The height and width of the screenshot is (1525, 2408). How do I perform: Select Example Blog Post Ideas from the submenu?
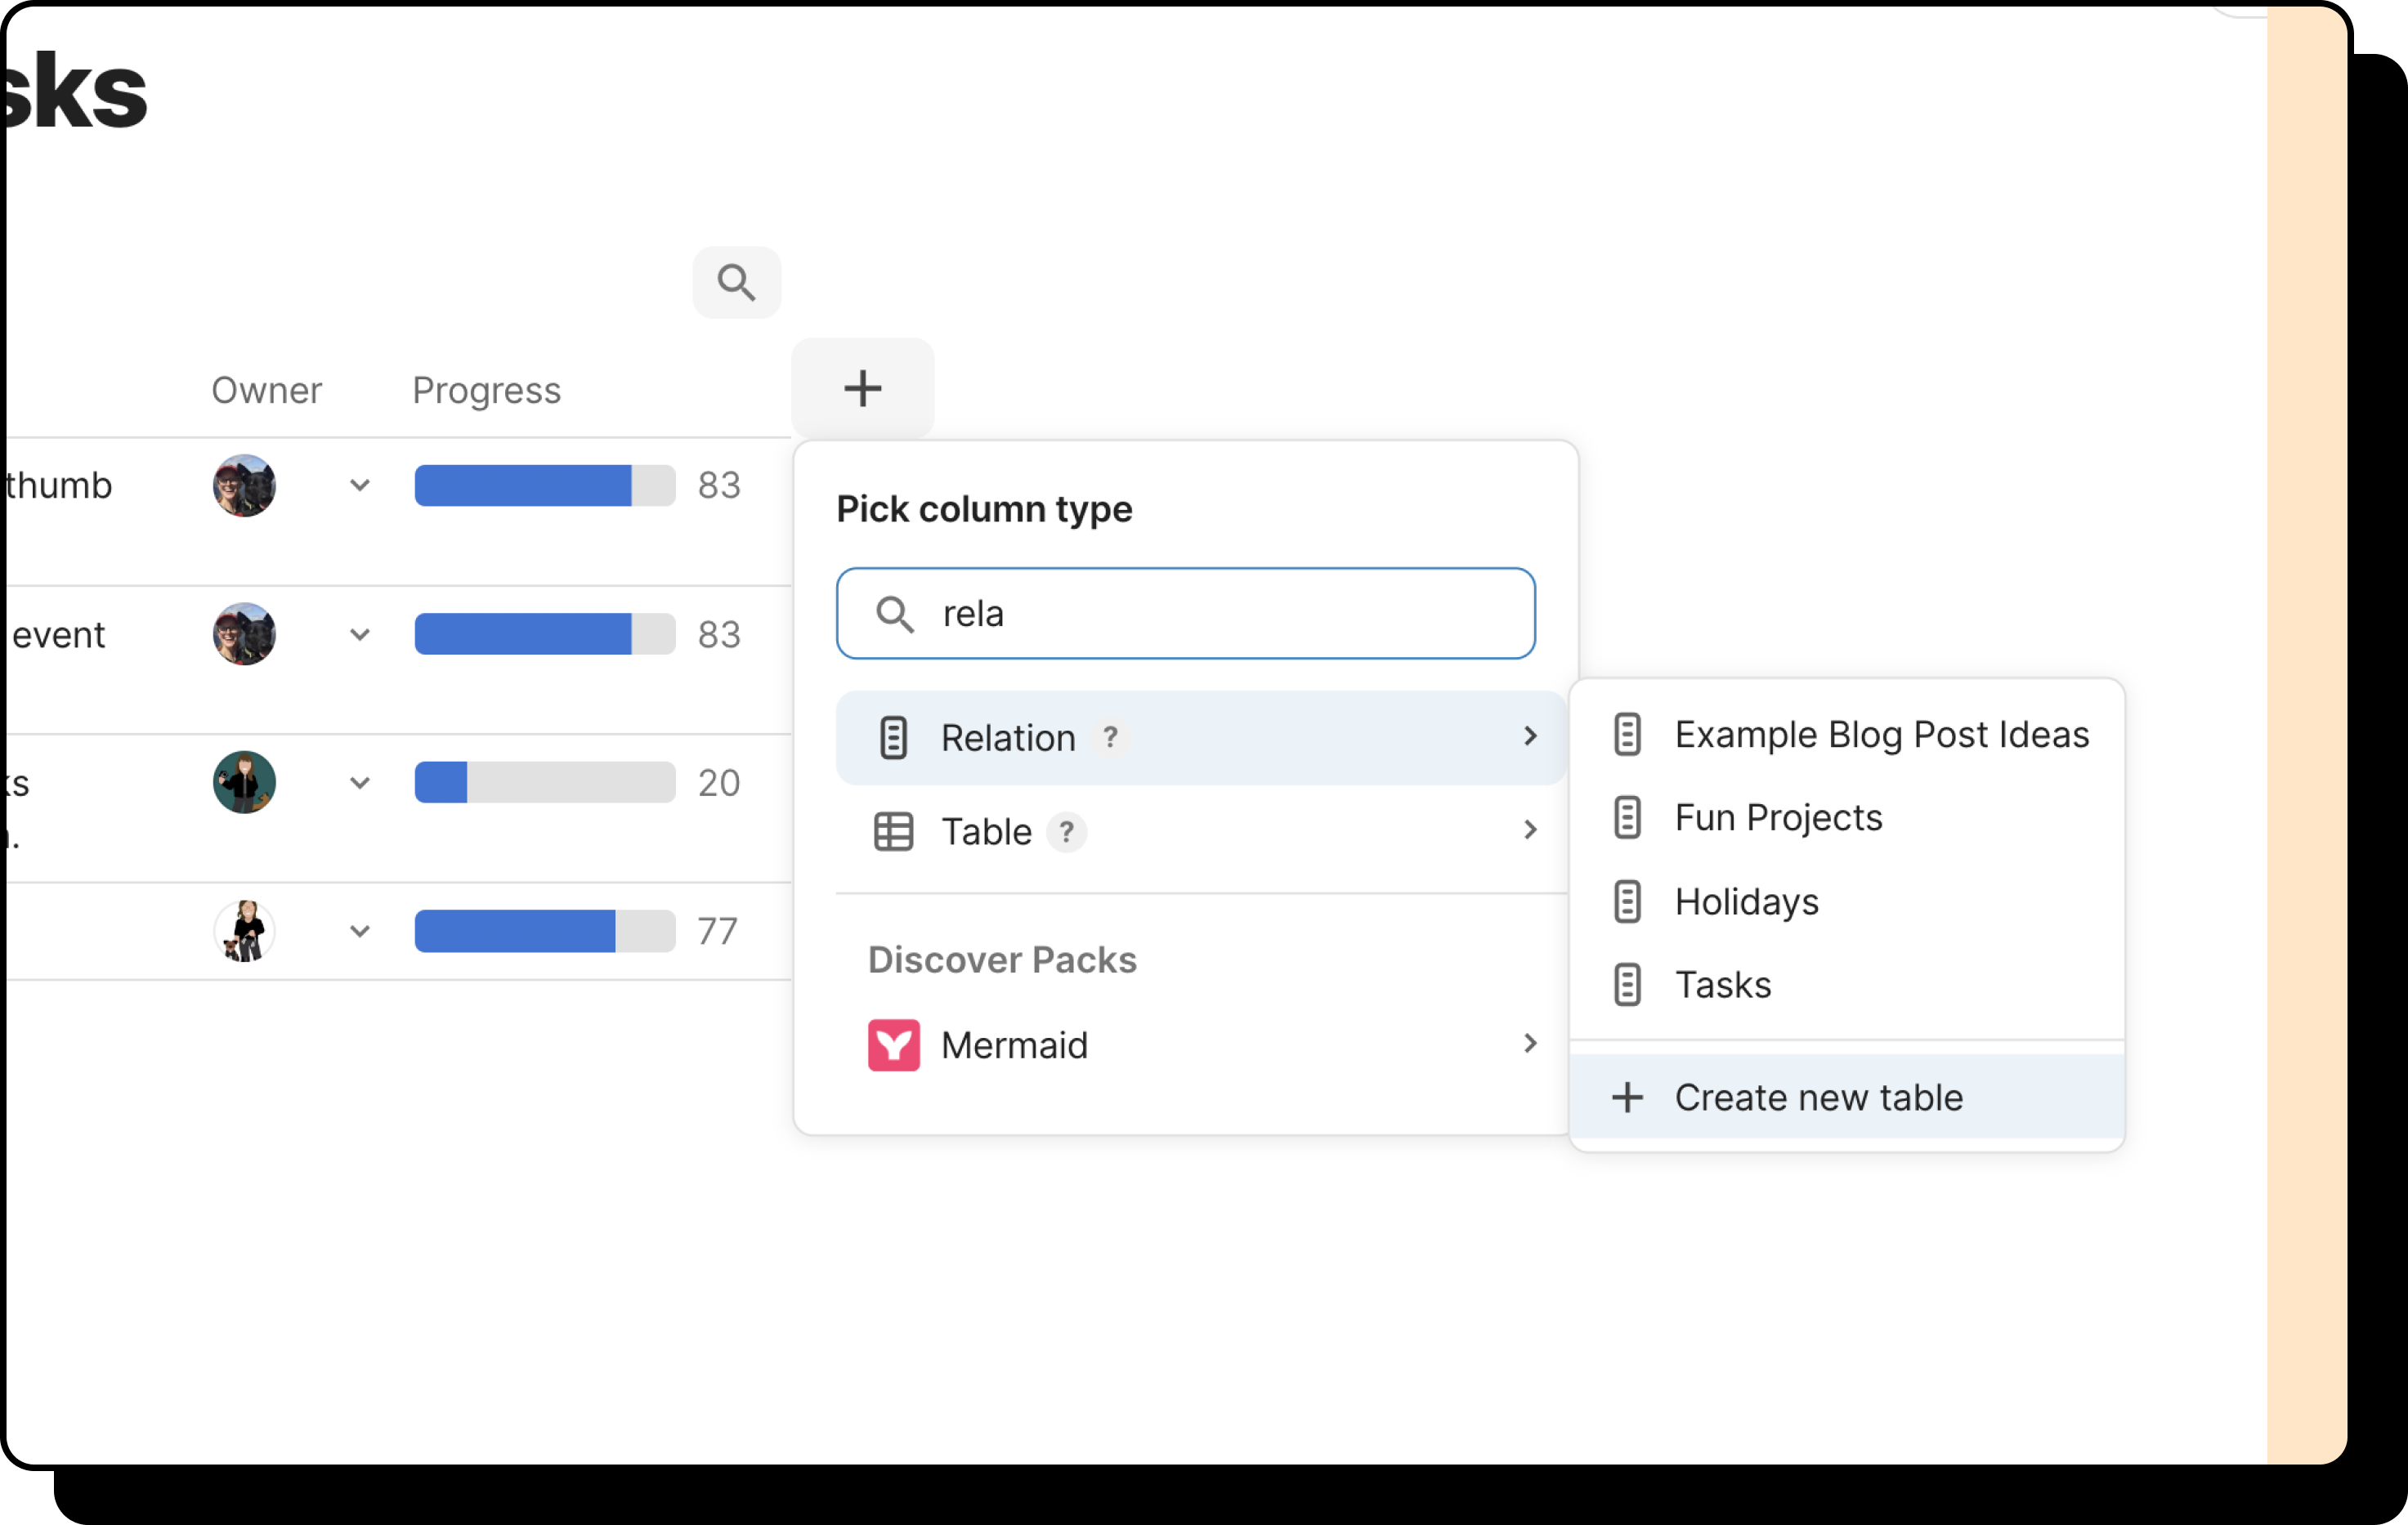(1881, 733)
